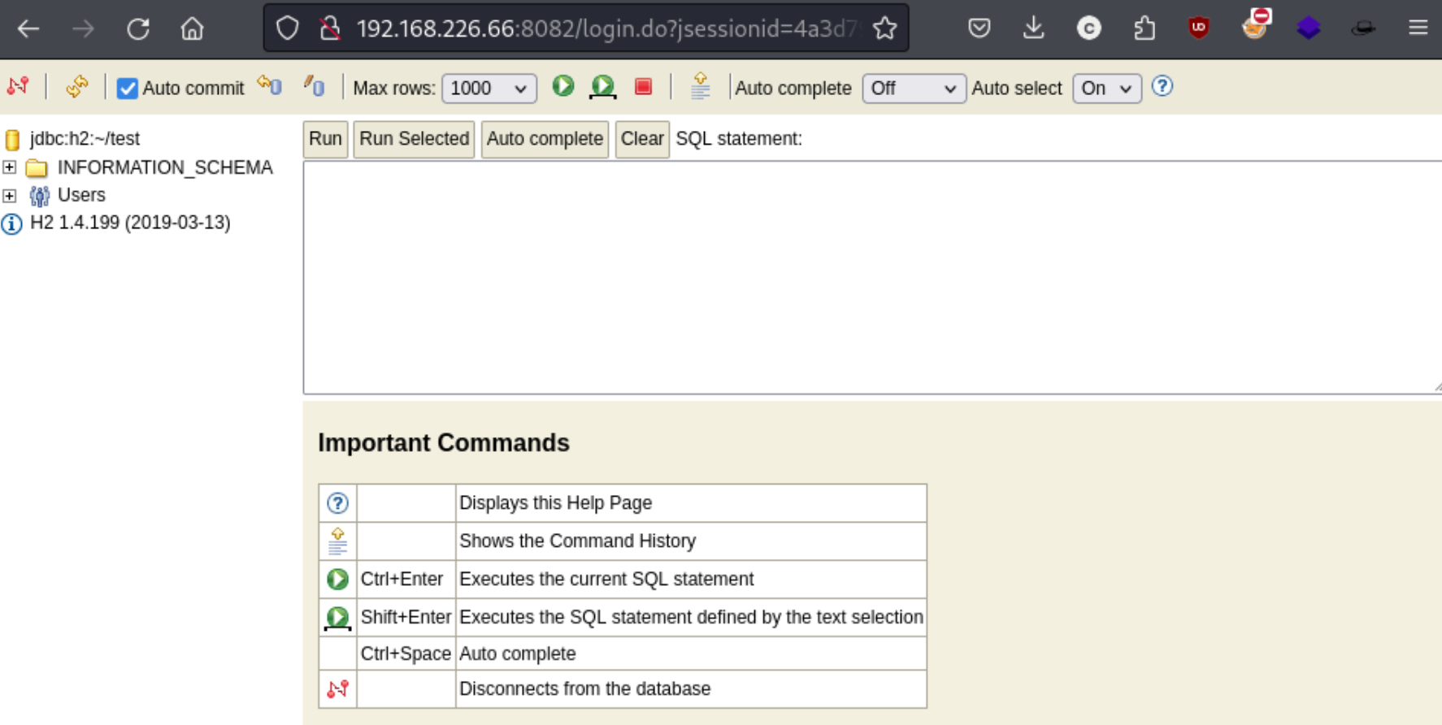Click the 'Ctrl+Space' table cell
The height and width of the screenshot is (725, 1442).
[x=406, y=653]
